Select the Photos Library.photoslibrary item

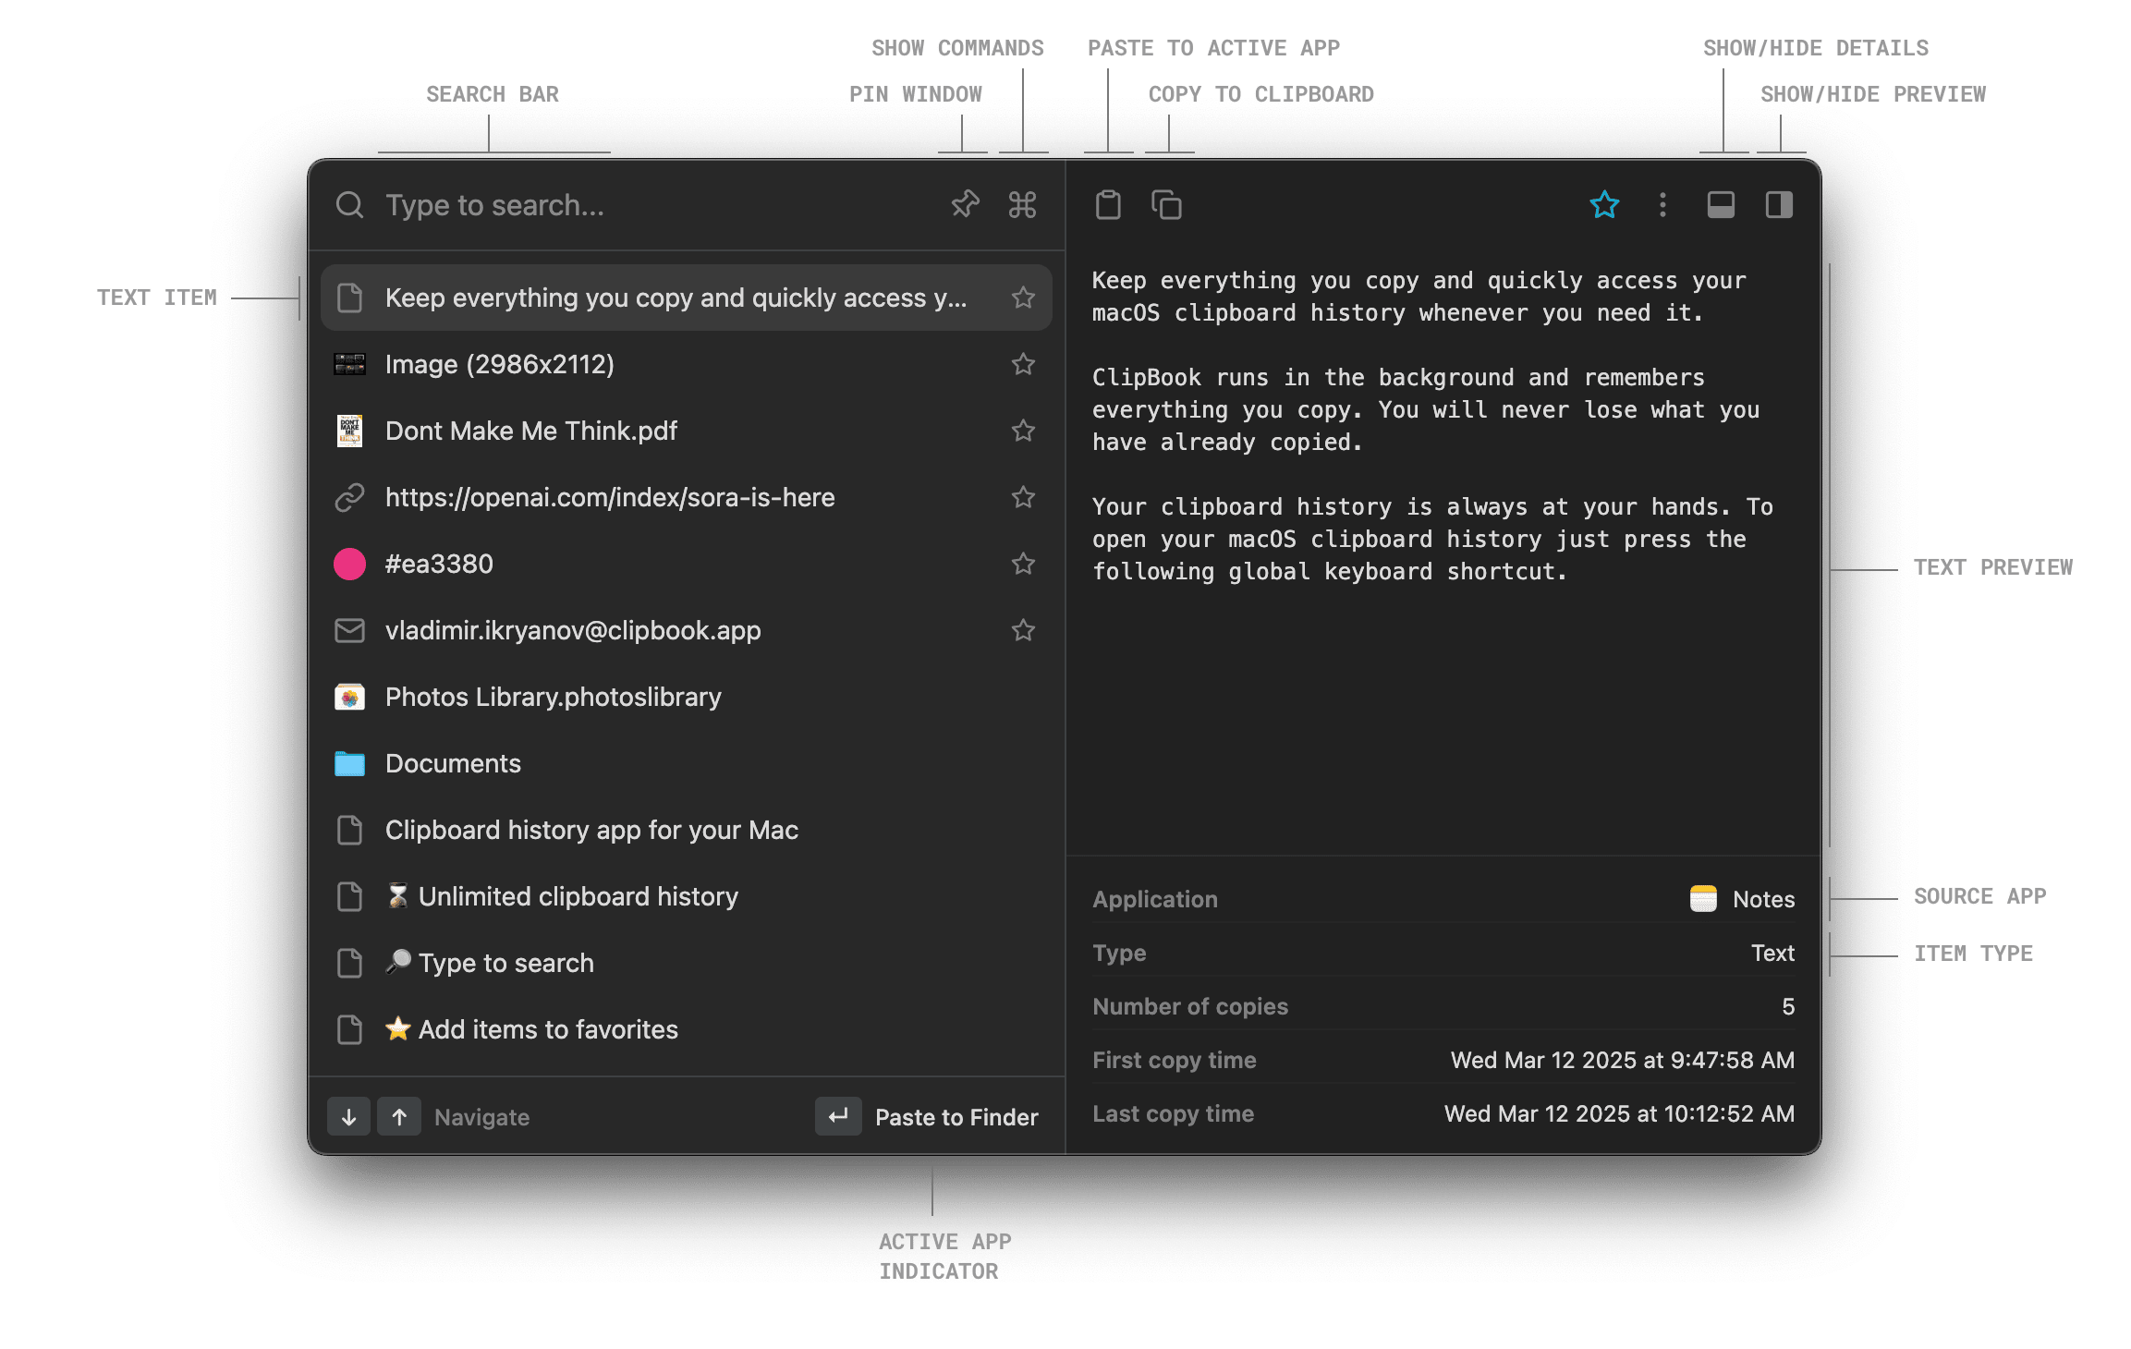(x=553, y=697)
